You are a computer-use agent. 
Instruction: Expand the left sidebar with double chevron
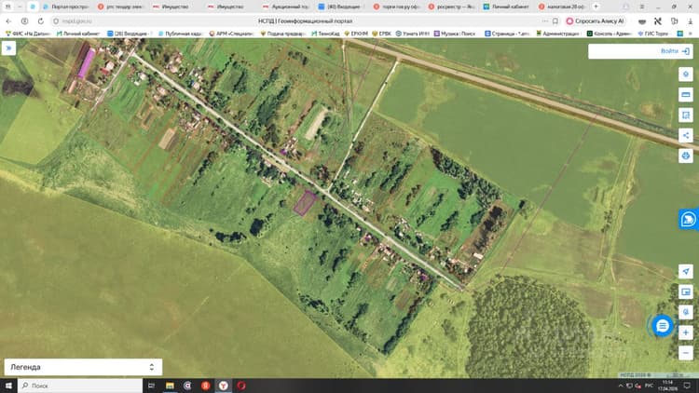coord(8,48)
